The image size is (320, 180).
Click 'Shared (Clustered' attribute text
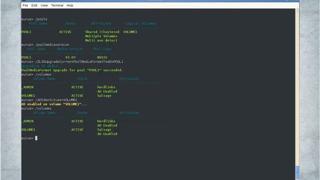pos(102,32)
